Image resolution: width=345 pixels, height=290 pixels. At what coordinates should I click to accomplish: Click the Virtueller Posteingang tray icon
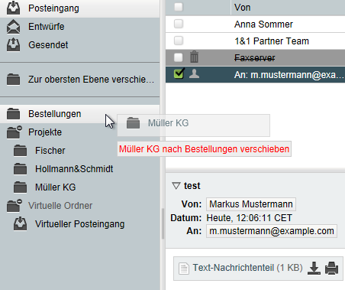[x=20, y=223]
